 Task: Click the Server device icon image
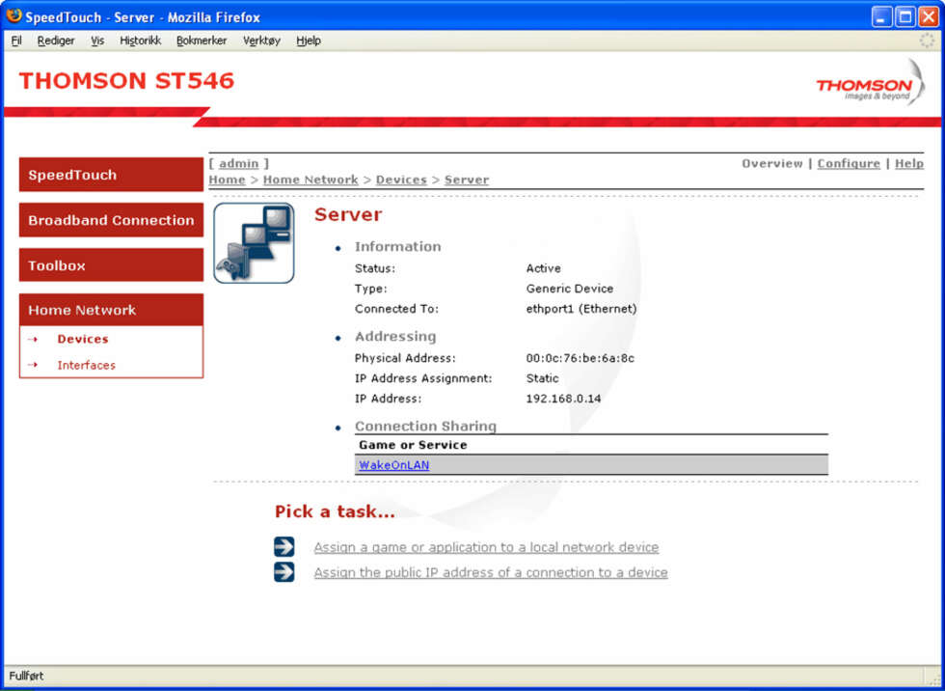point(254,242)
